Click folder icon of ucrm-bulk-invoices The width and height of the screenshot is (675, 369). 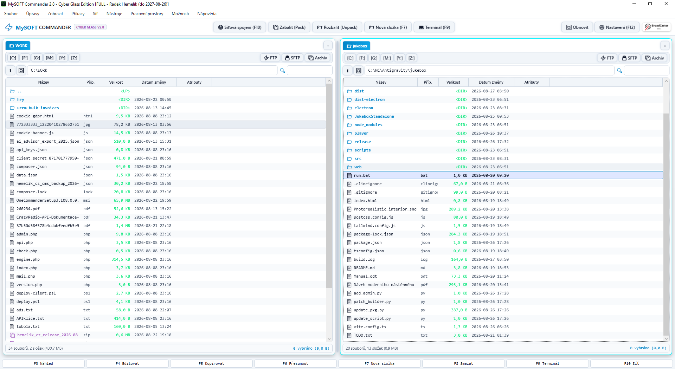(x=12, y=108)
